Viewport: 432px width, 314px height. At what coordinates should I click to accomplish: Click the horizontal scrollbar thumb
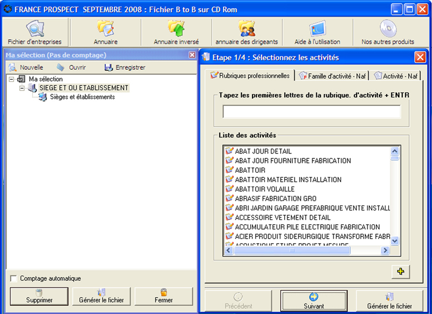pos(292,250)
